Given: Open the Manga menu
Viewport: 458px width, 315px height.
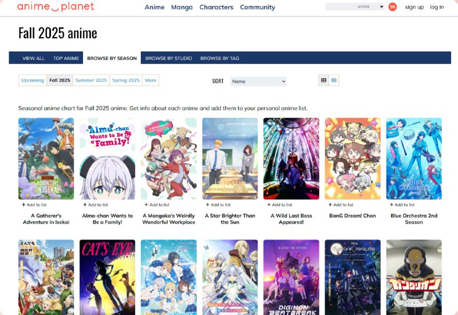Looking at the screenshot, I should click(181, 7).
